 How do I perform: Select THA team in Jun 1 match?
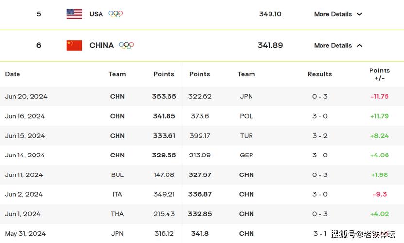click(117, 214)
